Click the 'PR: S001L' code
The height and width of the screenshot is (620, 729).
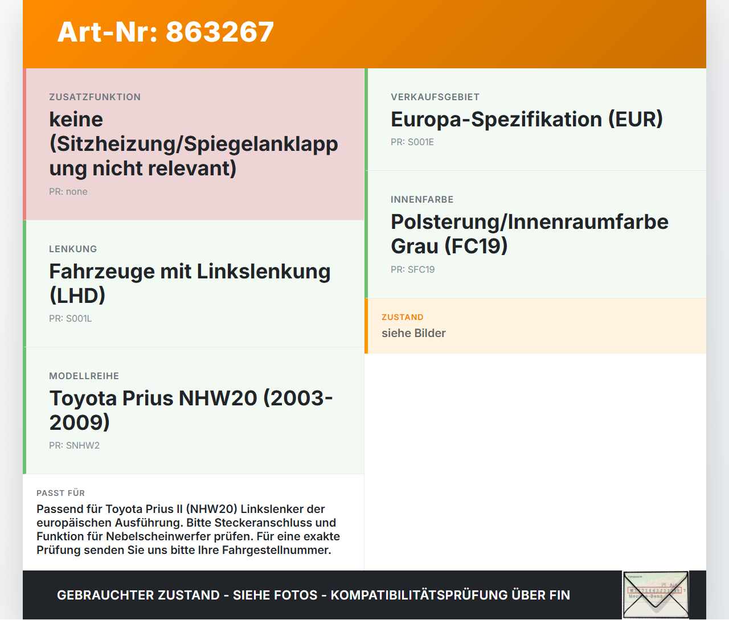(71, 319)
